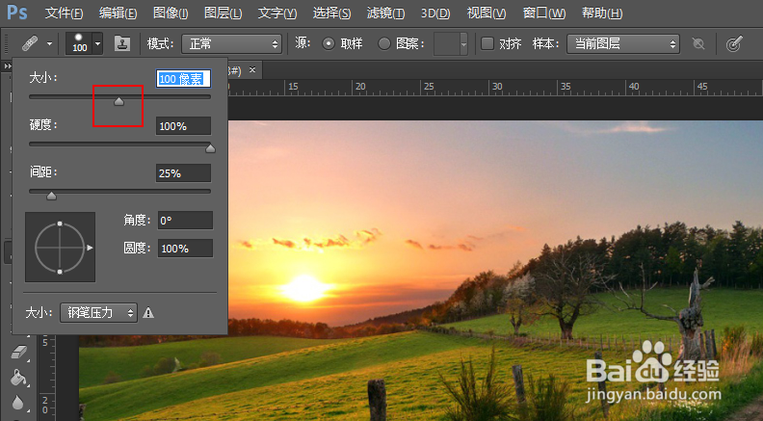763x421 pixels.
Task: Click the 间距 spacing slider handle
Action: pos(51,196)
